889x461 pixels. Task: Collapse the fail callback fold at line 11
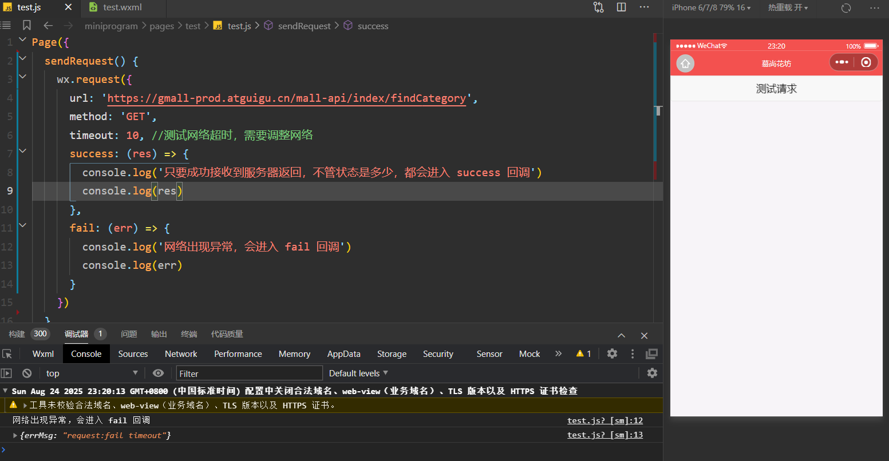[x=22, y=225]
